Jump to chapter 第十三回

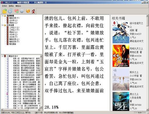tap(27, 87)
